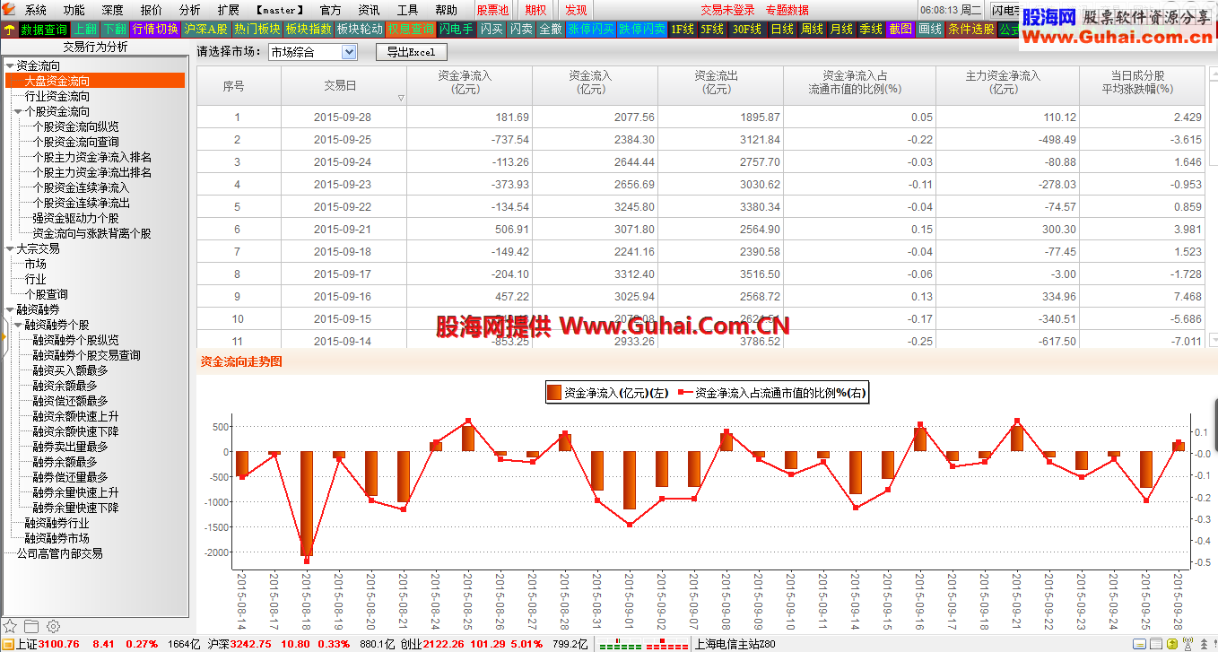Click the 交易未登录 link
This screenshot has height=652, width=1218.
[x=727, y=10]
